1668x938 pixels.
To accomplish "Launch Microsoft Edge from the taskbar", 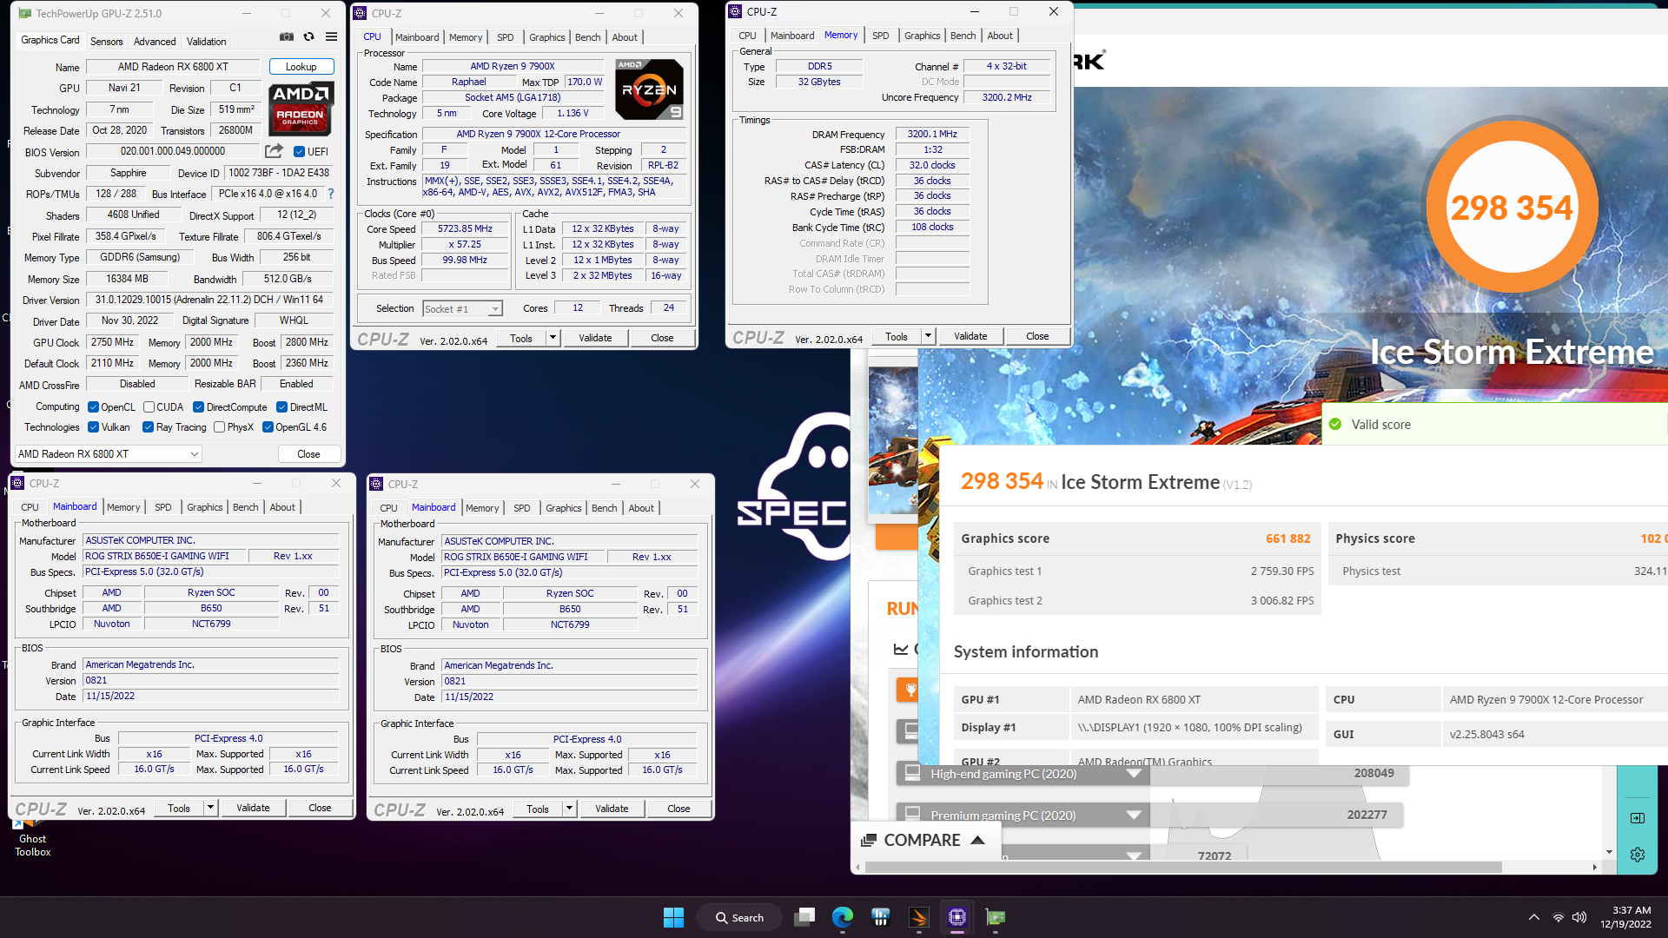I will [x=843, y=917].
